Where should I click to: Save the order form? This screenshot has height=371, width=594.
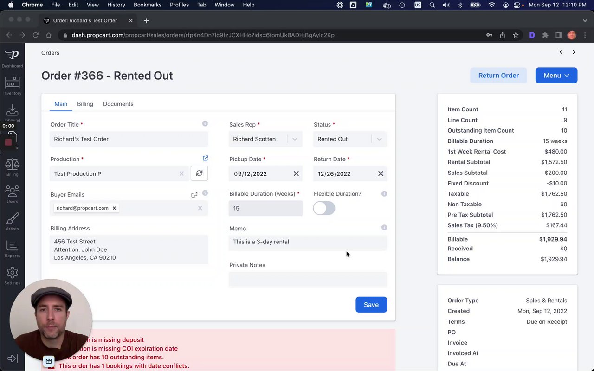click(371, 305)
